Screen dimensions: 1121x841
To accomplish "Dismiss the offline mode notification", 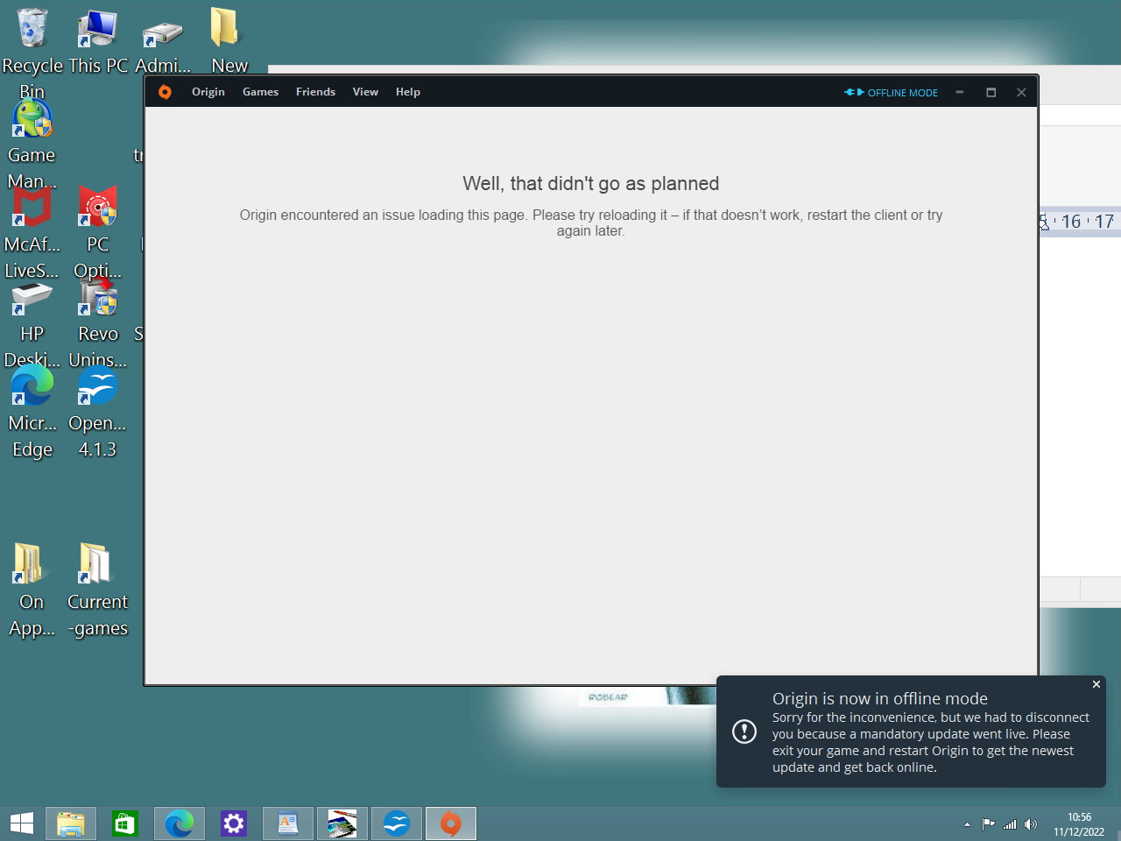I will tap(1096, 684).
